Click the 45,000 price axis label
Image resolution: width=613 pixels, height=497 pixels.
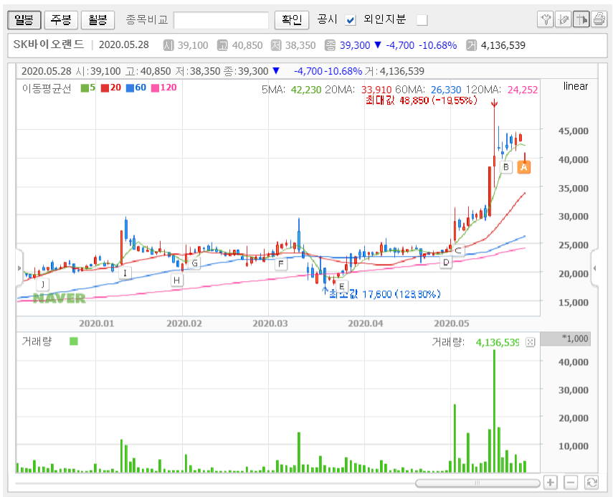coord(573,131)
